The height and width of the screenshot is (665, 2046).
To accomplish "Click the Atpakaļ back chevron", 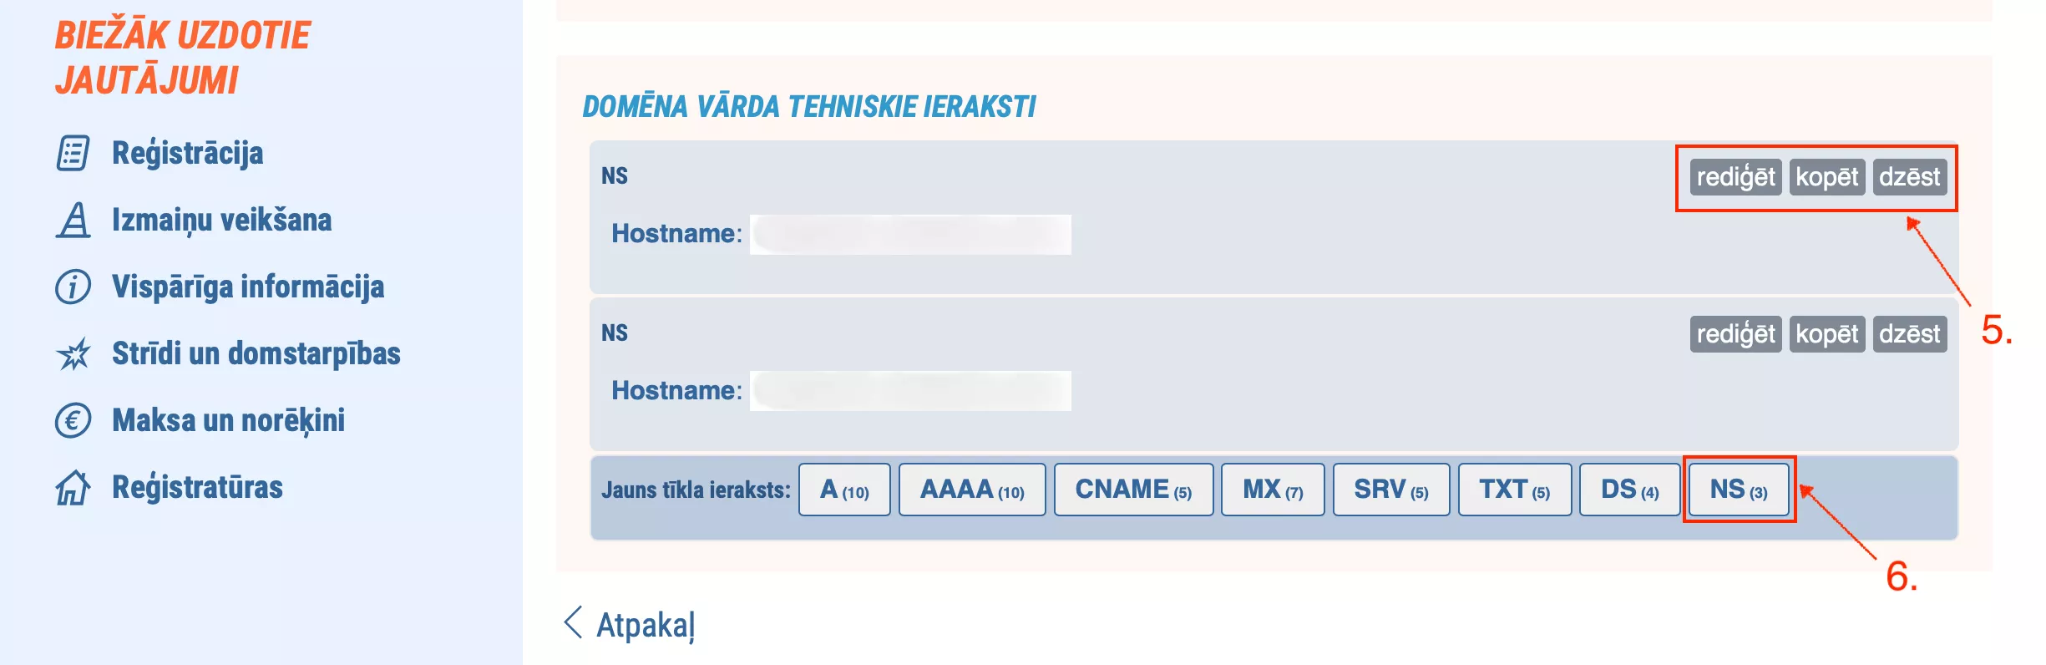I will click(x=573, y=623).
